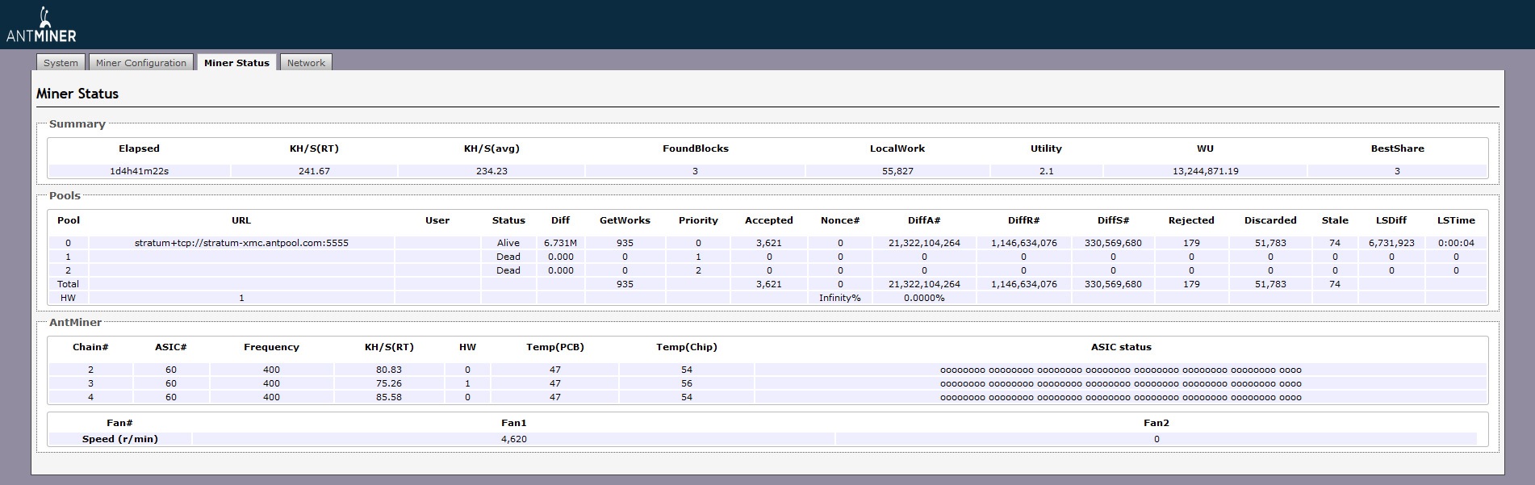The width and height of the screenshot is (1535, 485).
Task: Click the Temp(Chip) value 56 for chain 3
Action: (x=686, y=384)
